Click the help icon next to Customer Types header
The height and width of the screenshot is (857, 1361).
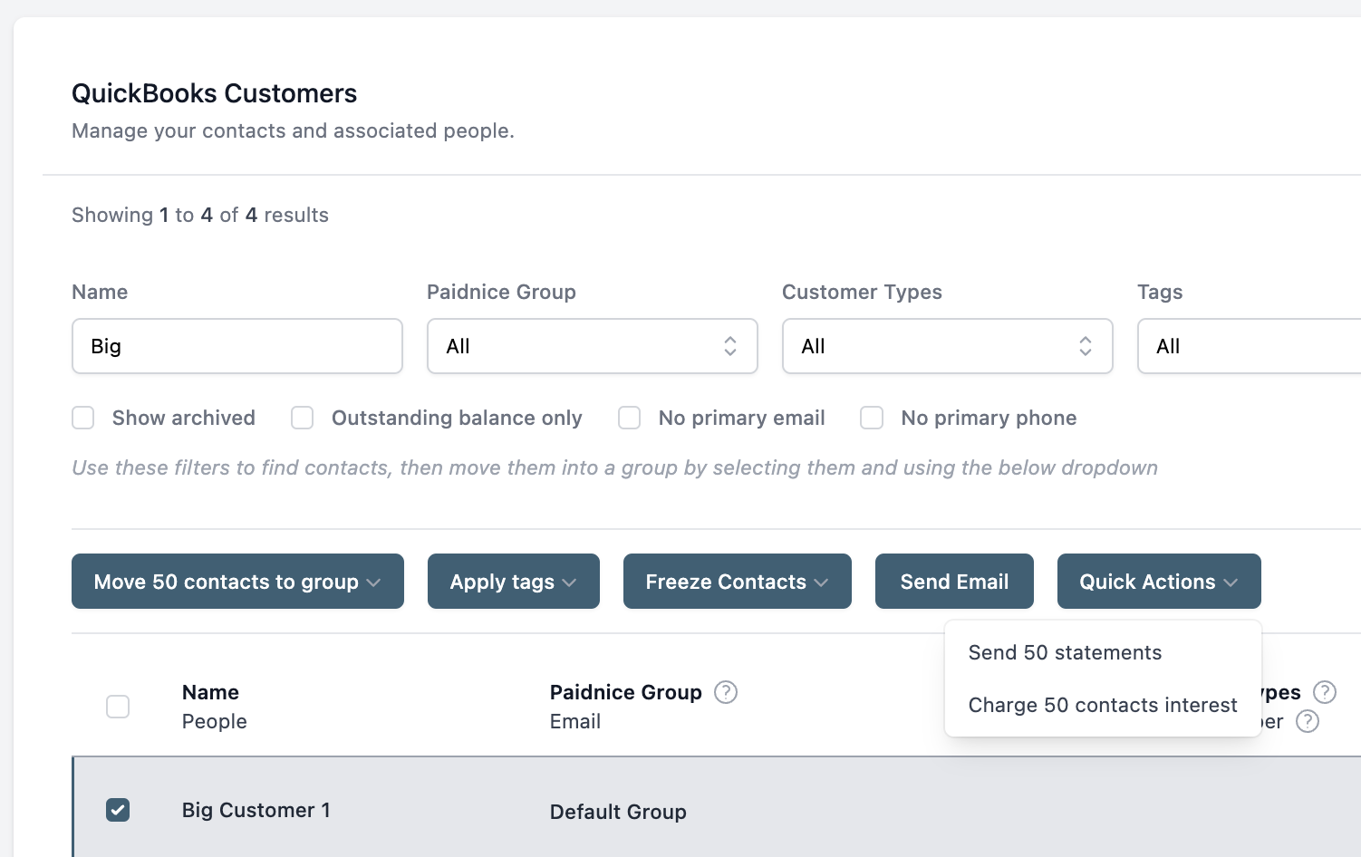click(1325, 692)
